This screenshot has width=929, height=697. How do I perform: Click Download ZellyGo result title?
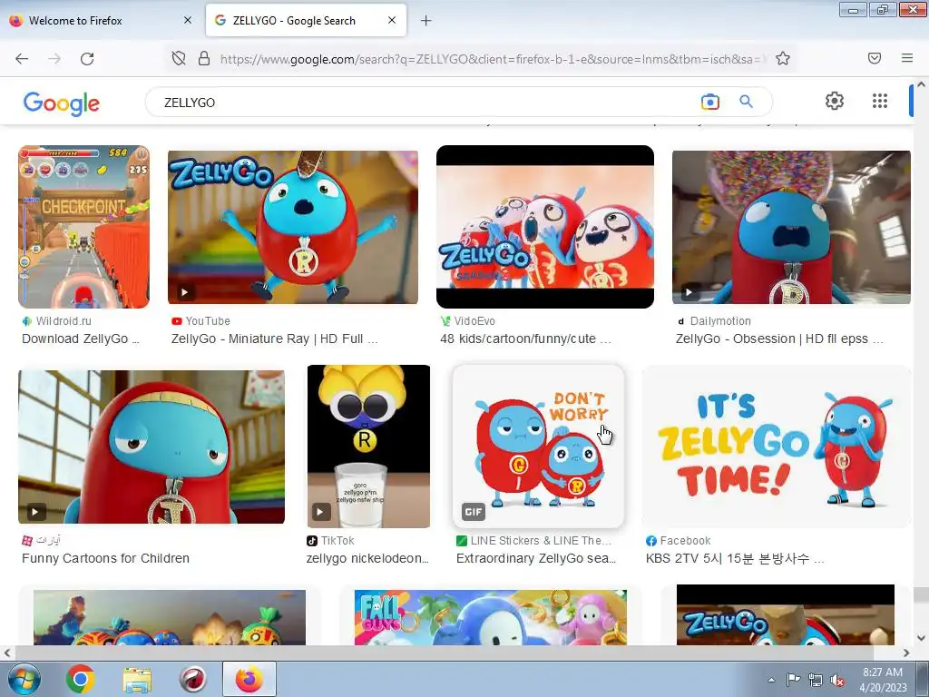81,339
